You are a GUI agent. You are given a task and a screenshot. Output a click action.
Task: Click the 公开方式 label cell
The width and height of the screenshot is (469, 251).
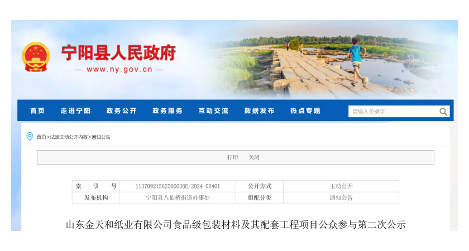click(x=260, y=186)
